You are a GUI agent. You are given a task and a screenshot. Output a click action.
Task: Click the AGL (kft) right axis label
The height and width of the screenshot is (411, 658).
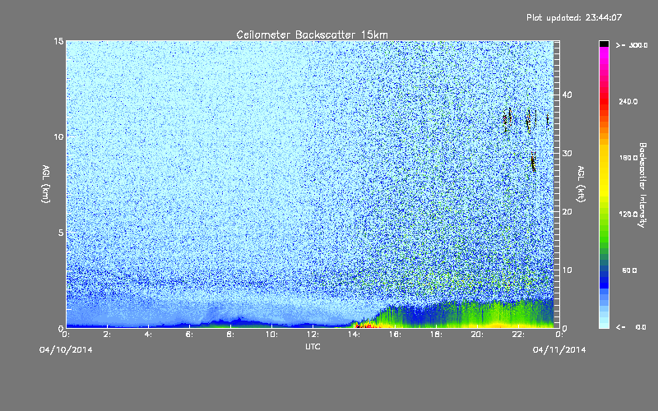tap(582, 184)
